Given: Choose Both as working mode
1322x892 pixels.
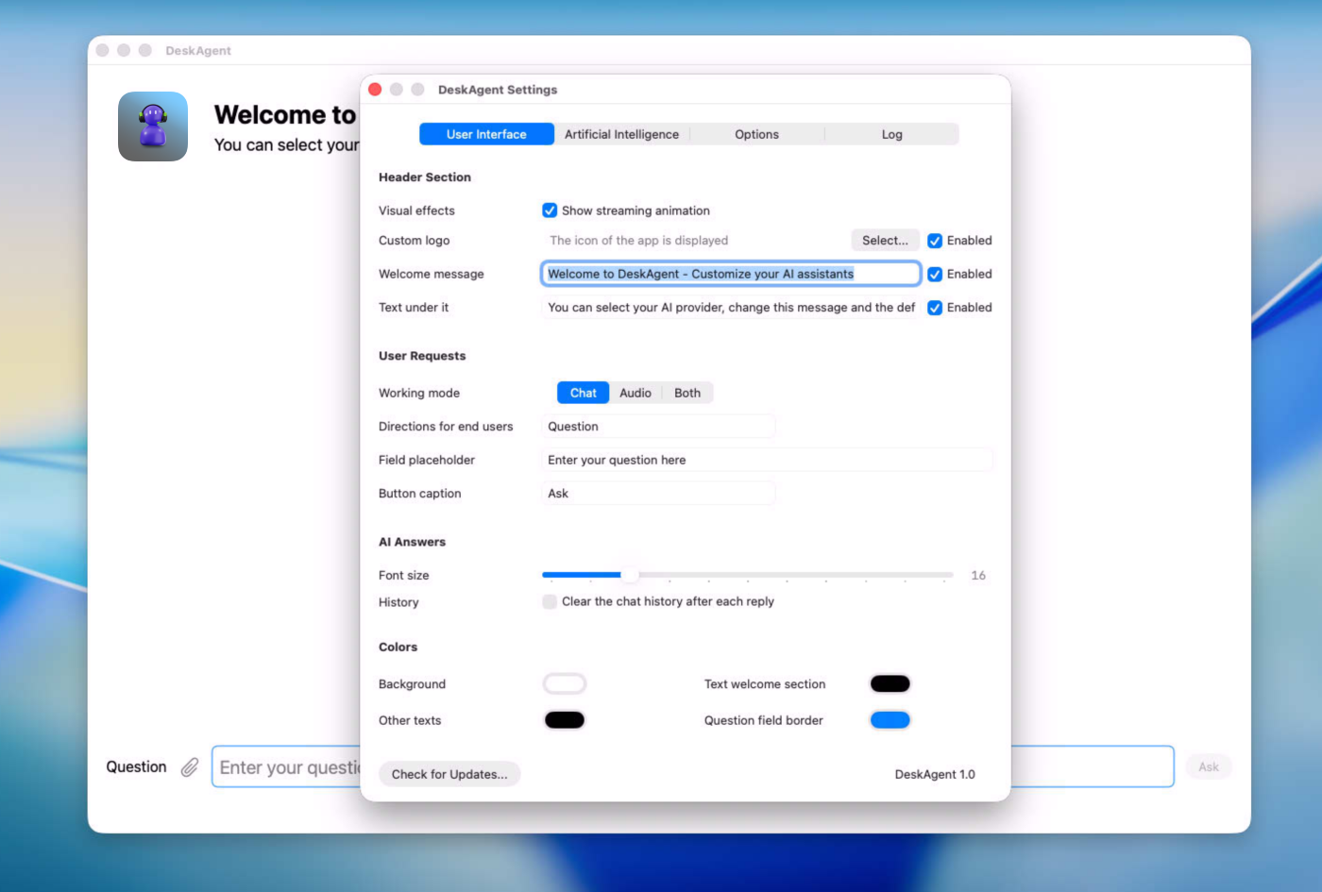Looking at the screenshot, I should [x=687, y=394].
